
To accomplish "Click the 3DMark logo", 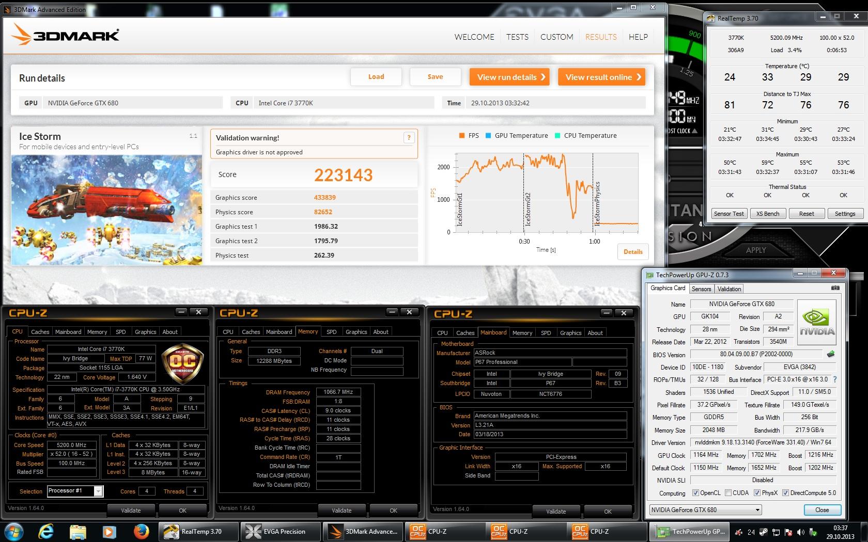I will tap(66, 35).
